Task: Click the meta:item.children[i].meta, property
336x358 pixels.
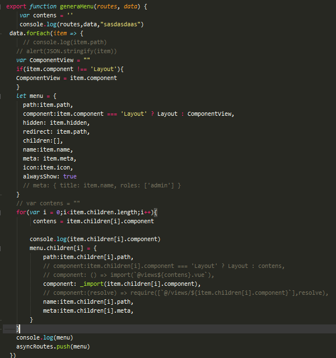Action: 88,311
